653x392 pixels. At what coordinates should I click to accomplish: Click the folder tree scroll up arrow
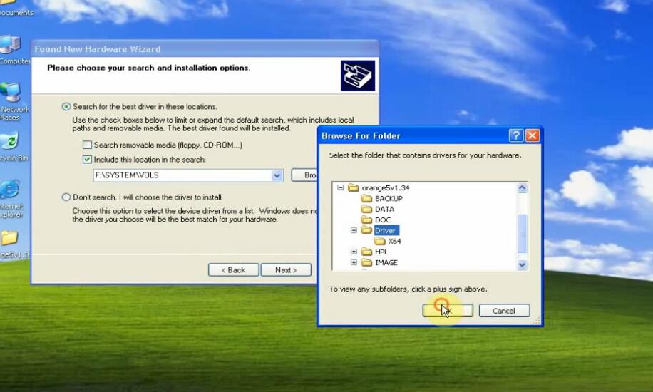tap(523, 188)
